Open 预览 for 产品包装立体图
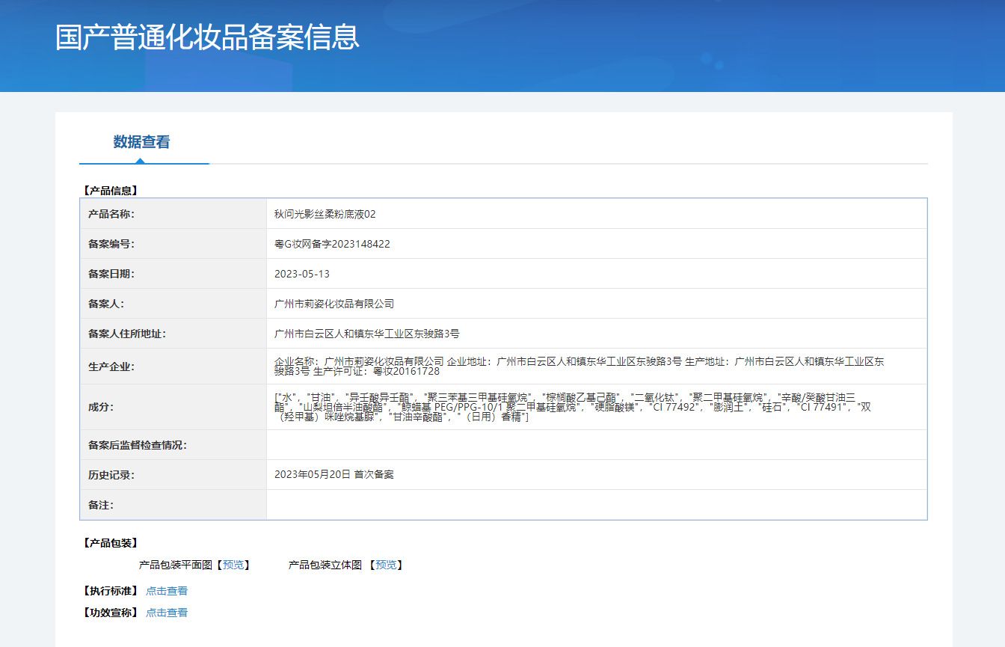1005x647 pixels. click(x=386, y=565)
